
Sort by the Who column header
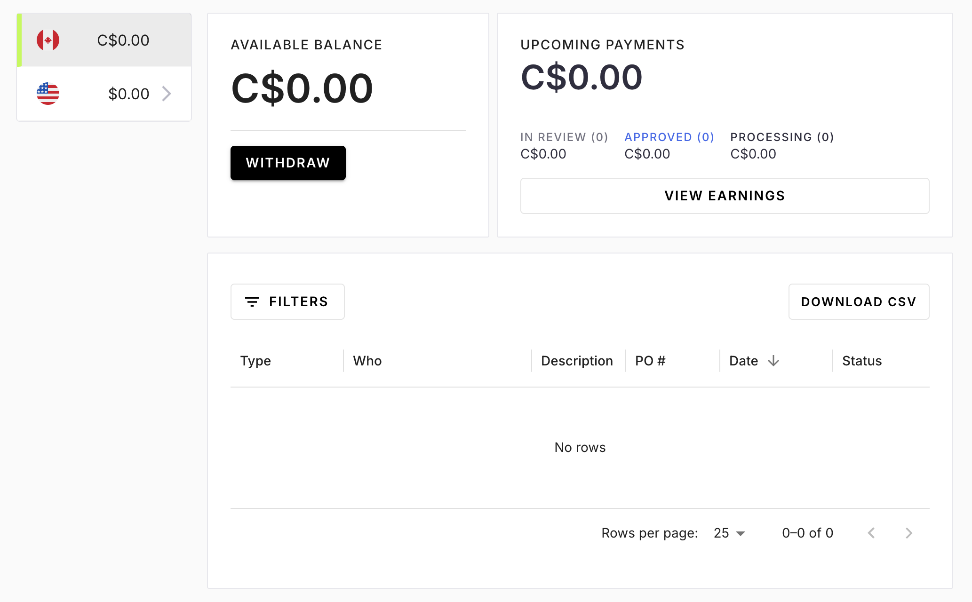(367, 361)
